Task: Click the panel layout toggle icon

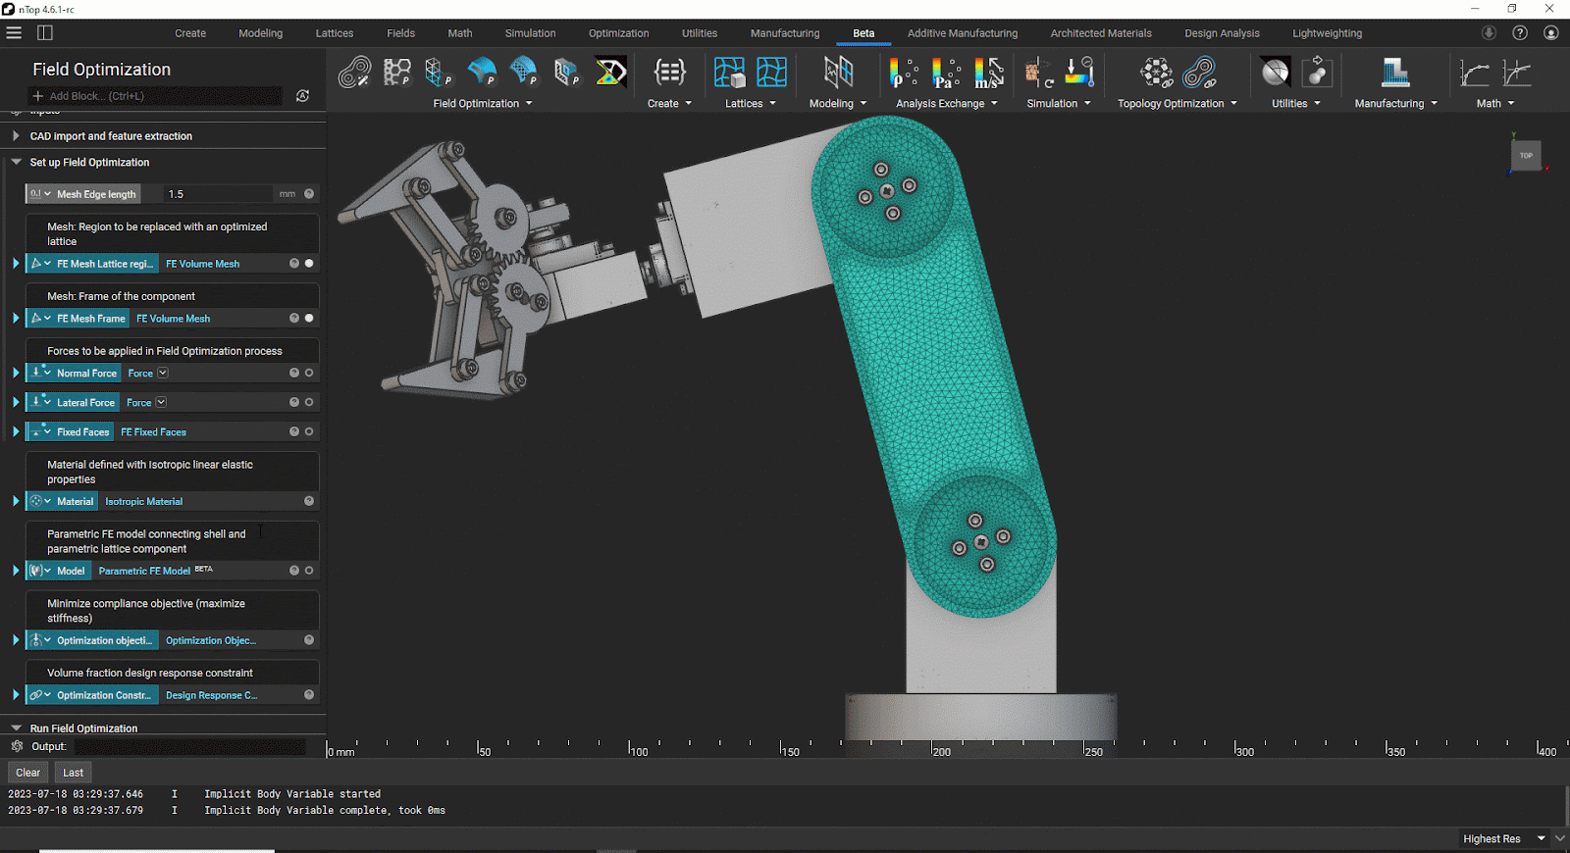Action: click(x=44, y=32)
